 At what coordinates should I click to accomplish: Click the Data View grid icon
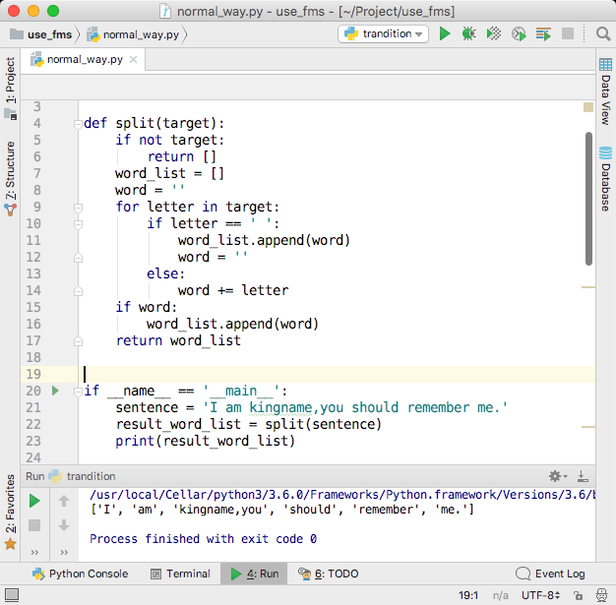tap(605, 64)
